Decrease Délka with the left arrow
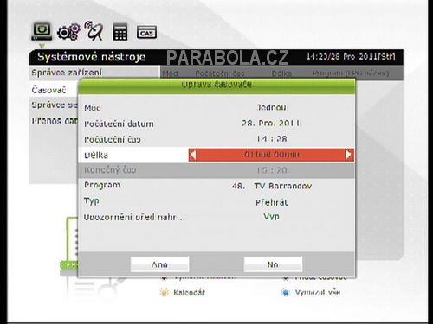 [193, 155]
